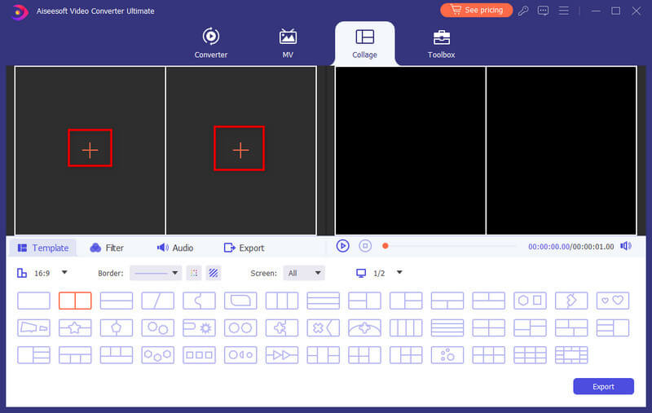Viewport: 652px width, 413px height.
Task: Click the Border: label
Action: point(111,274)
